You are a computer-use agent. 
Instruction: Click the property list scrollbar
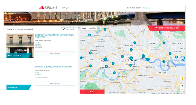[x=79, y=60]
